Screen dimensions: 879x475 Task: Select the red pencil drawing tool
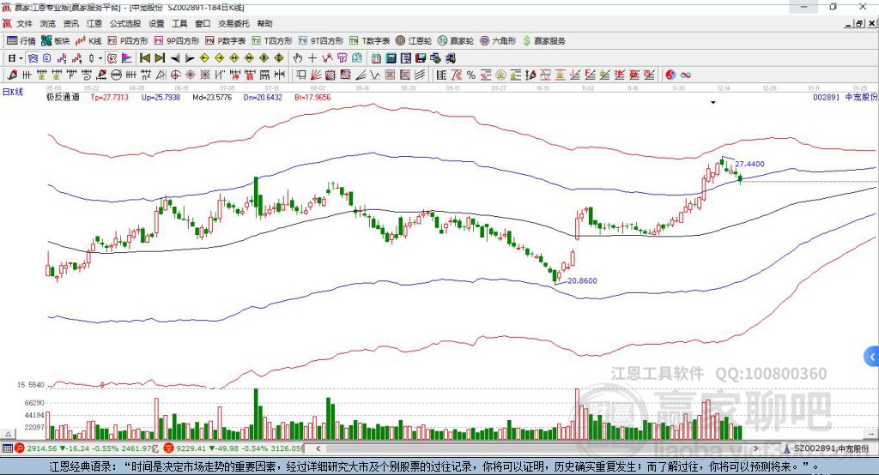click(x=12, y=75)
